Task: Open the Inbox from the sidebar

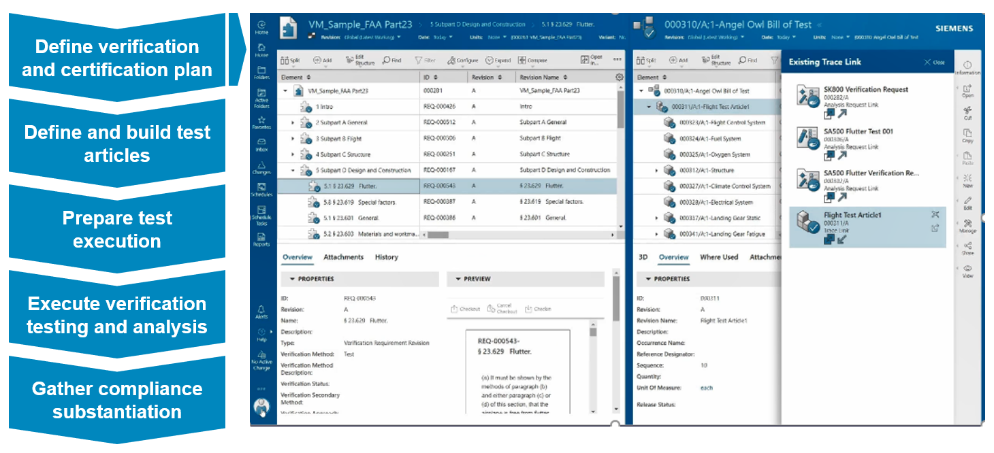Action: coord(262,144)
